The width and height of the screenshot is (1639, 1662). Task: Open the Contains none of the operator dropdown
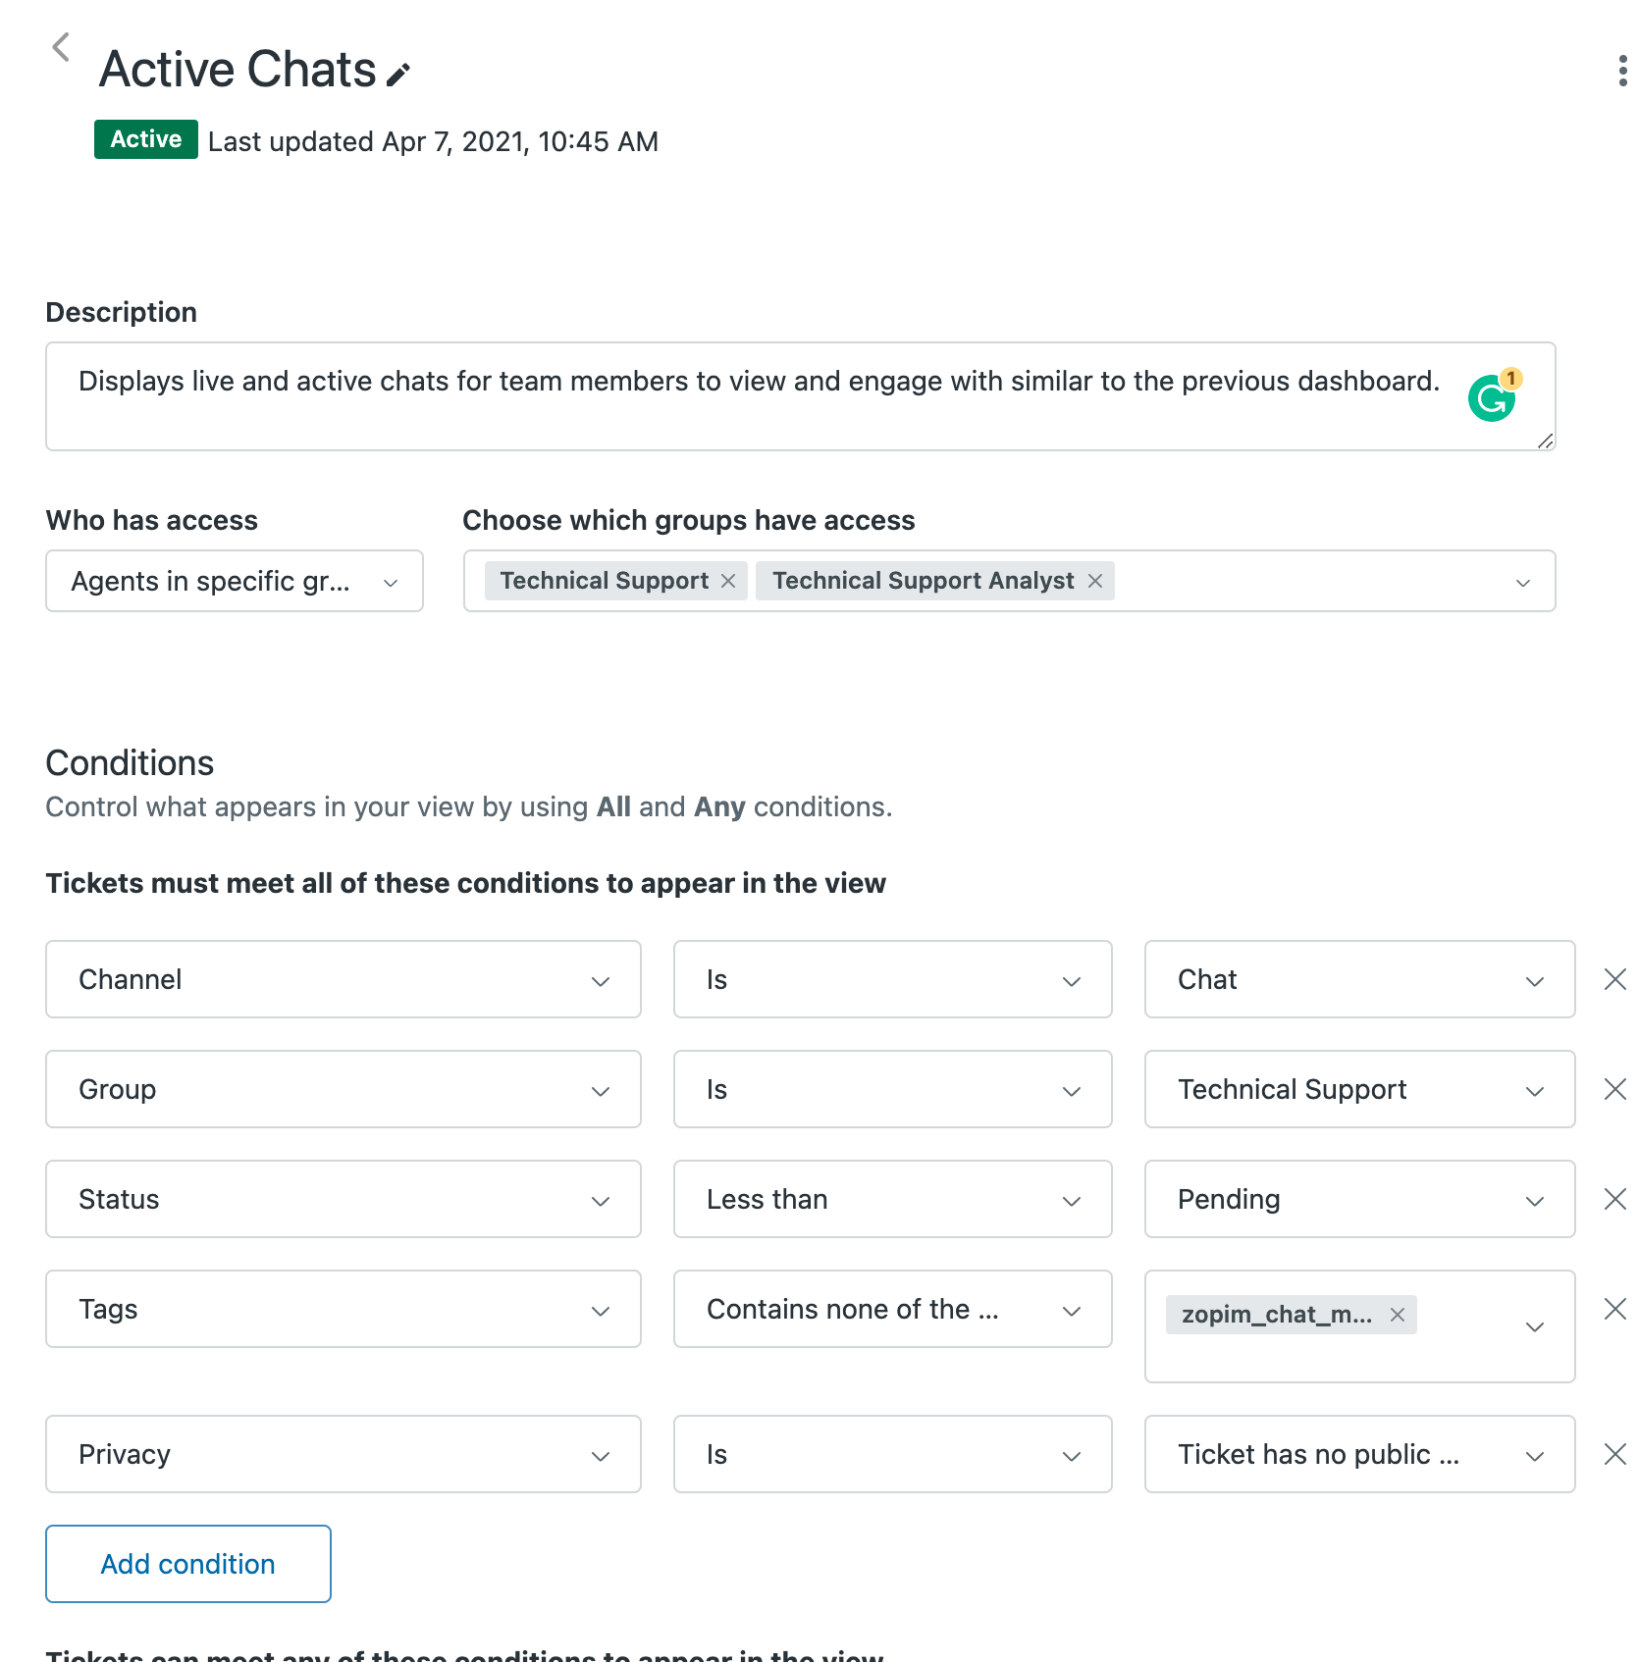892,1309
